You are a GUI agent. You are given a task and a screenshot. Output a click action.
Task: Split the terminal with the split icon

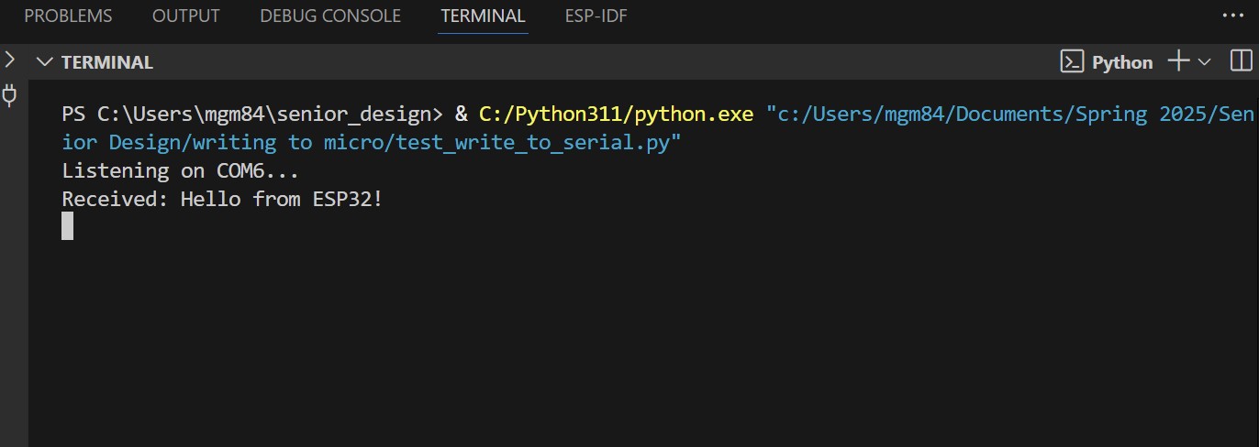1240,61
